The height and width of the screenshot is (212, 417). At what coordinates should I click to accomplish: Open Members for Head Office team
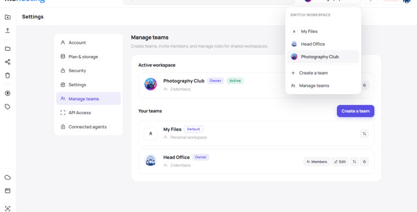coord(317,161)
